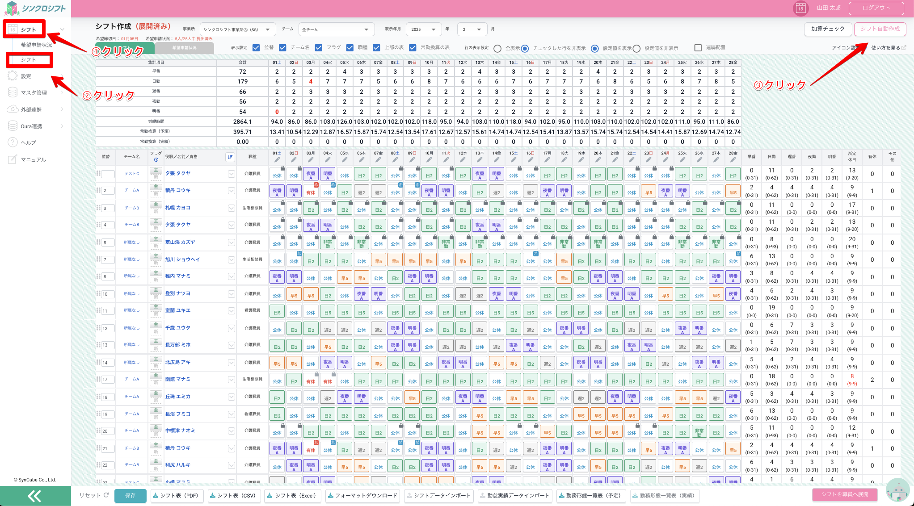Click the calendar icon next to 山田 太郎
914x506 pixels.
(800, 8)
